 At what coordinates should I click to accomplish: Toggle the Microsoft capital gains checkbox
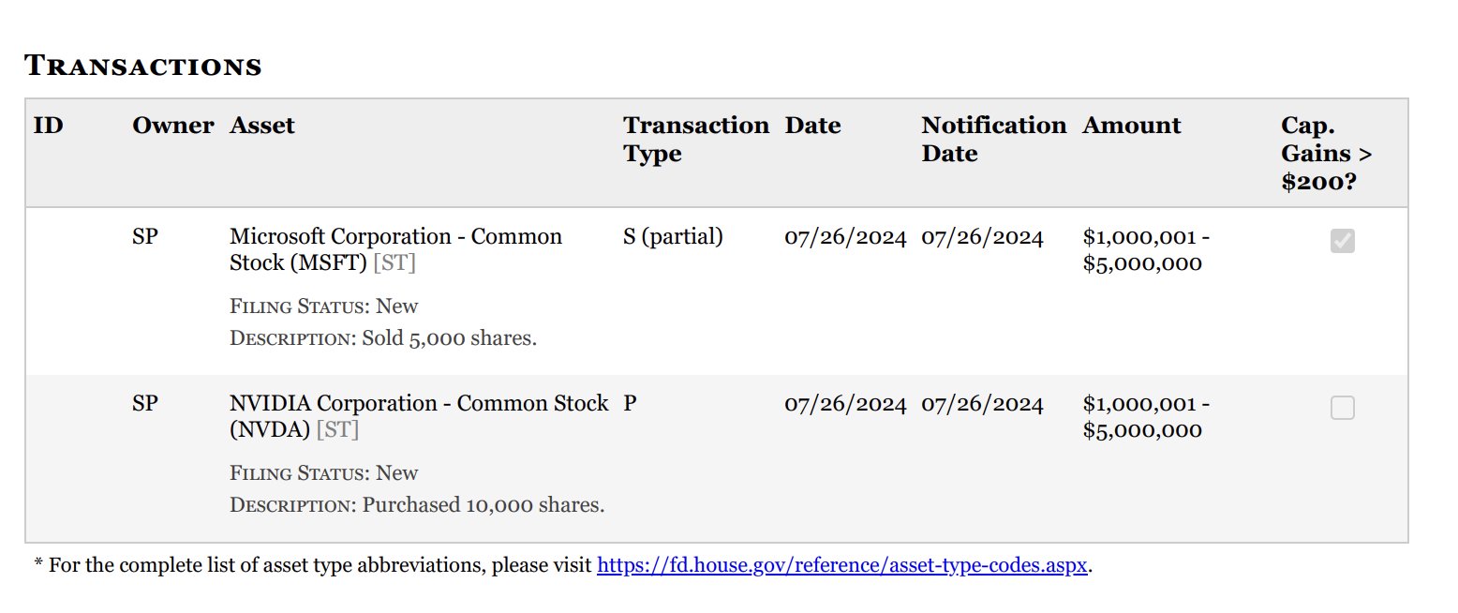(x=1342, y=242)
